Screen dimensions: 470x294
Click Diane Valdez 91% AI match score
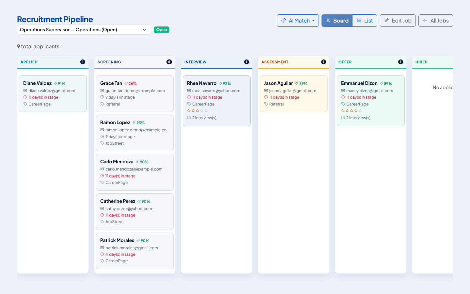pyautogui.click(x=60, y=84)
